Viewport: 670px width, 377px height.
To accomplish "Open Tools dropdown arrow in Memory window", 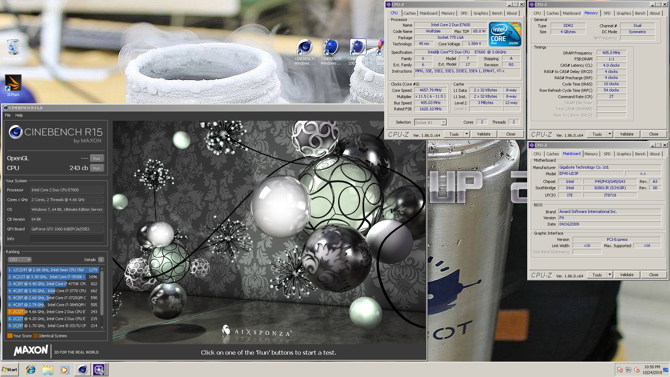I will pyautogui.click(x=610, y=134).
